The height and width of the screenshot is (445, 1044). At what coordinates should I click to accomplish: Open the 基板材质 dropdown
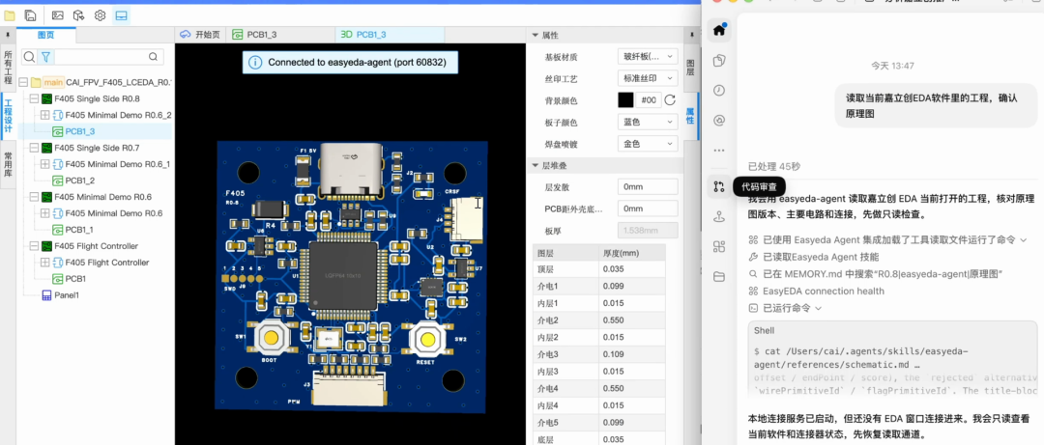pos(647,57)
